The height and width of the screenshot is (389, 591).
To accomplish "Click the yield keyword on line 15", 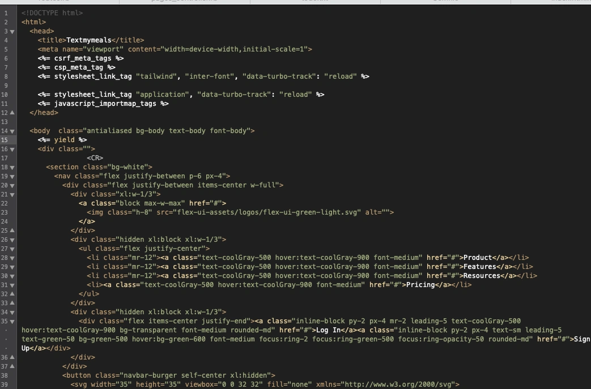I will pyautogui.click(x=64, y=140).
